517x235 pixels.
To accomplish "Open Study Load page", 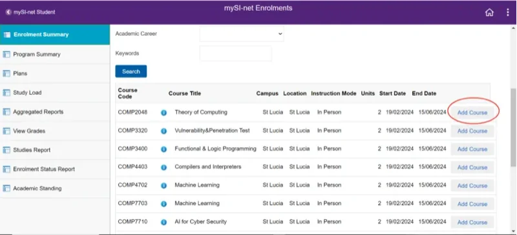I will point(55,92).
